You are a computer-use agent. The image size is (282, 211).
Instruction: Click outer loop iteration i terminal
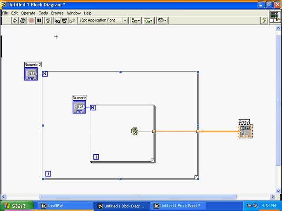pos(48,174)
